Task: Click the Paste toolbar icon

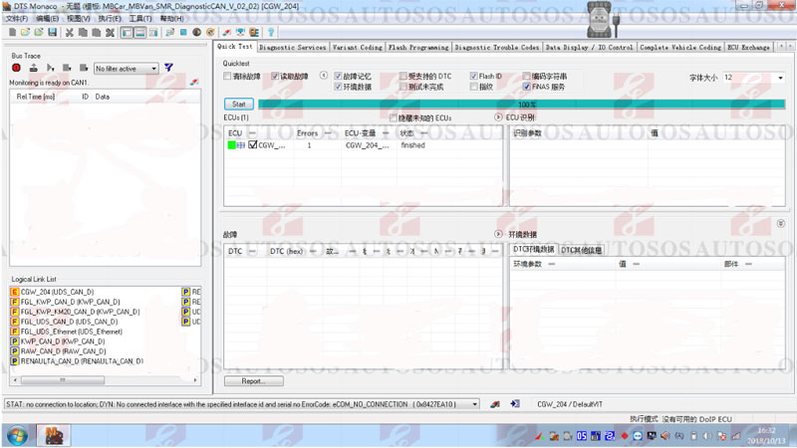Action: tap(96, 33)
